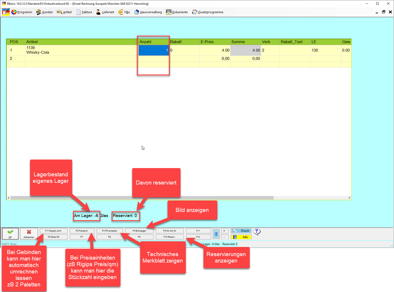Click the Druck printer button
The height and width of the screenshot is (292, 394).
tap(241, 231)
